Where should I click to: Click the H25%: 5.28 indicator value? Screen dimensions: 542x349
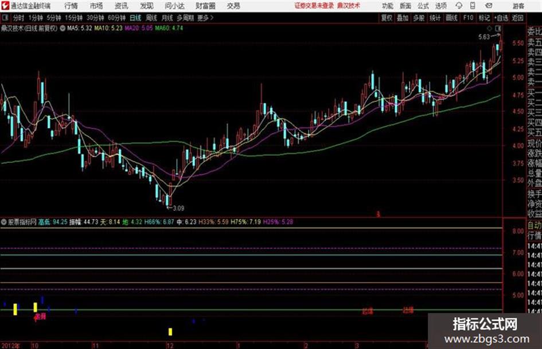point(278,222)
